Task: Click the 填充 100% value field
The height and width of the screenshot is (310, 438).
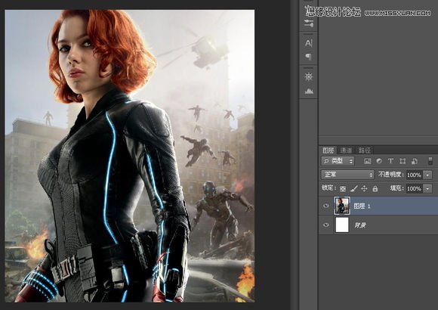Action: (415, 188)
